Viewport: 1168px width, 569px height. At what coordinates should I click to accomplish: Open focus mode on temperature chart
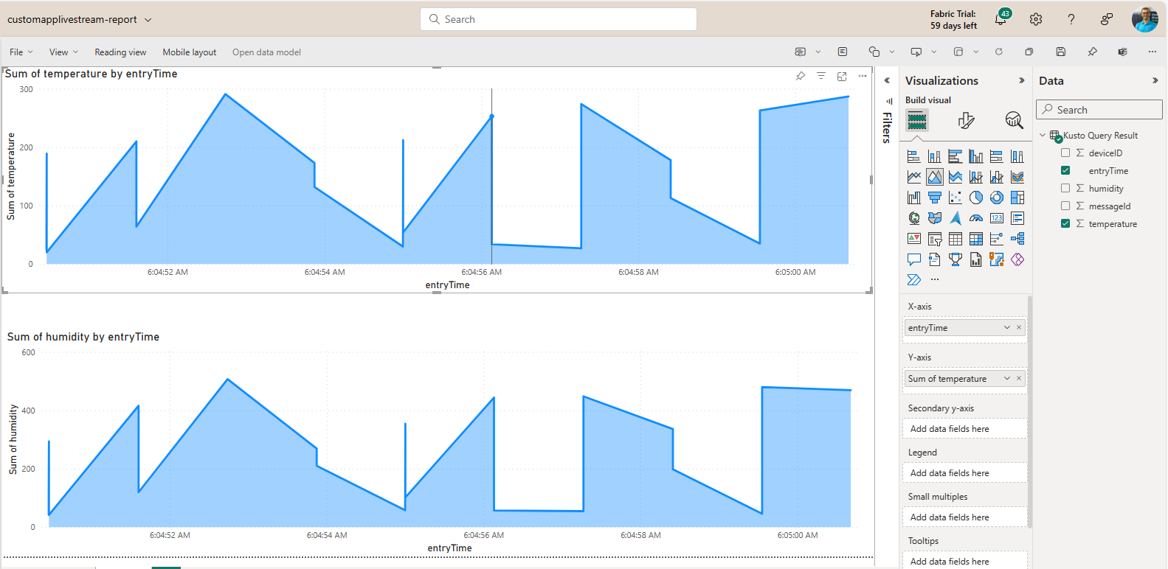click(842, 76)
